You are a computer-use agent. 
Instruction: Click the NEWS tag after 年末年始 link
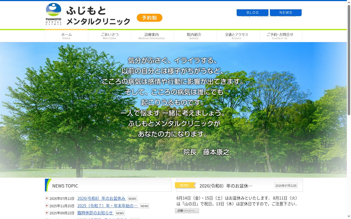(x=145, y=206)
